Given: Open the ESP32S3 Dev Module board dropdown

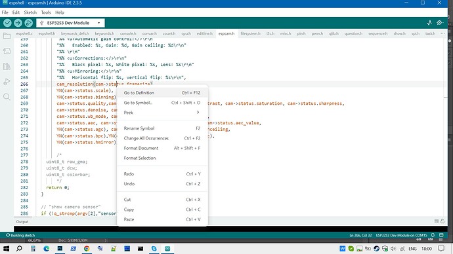Looking at the screenshot, I should (70, 23).
